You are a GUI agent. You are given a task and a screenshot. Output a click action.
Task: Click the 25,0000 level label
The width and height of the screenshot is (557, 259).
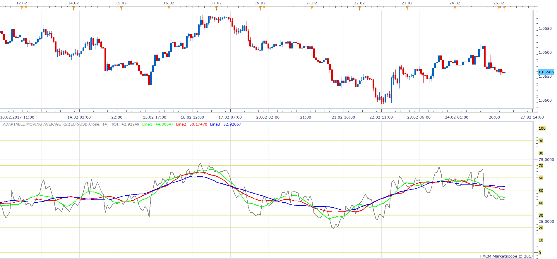click(546, 222)
